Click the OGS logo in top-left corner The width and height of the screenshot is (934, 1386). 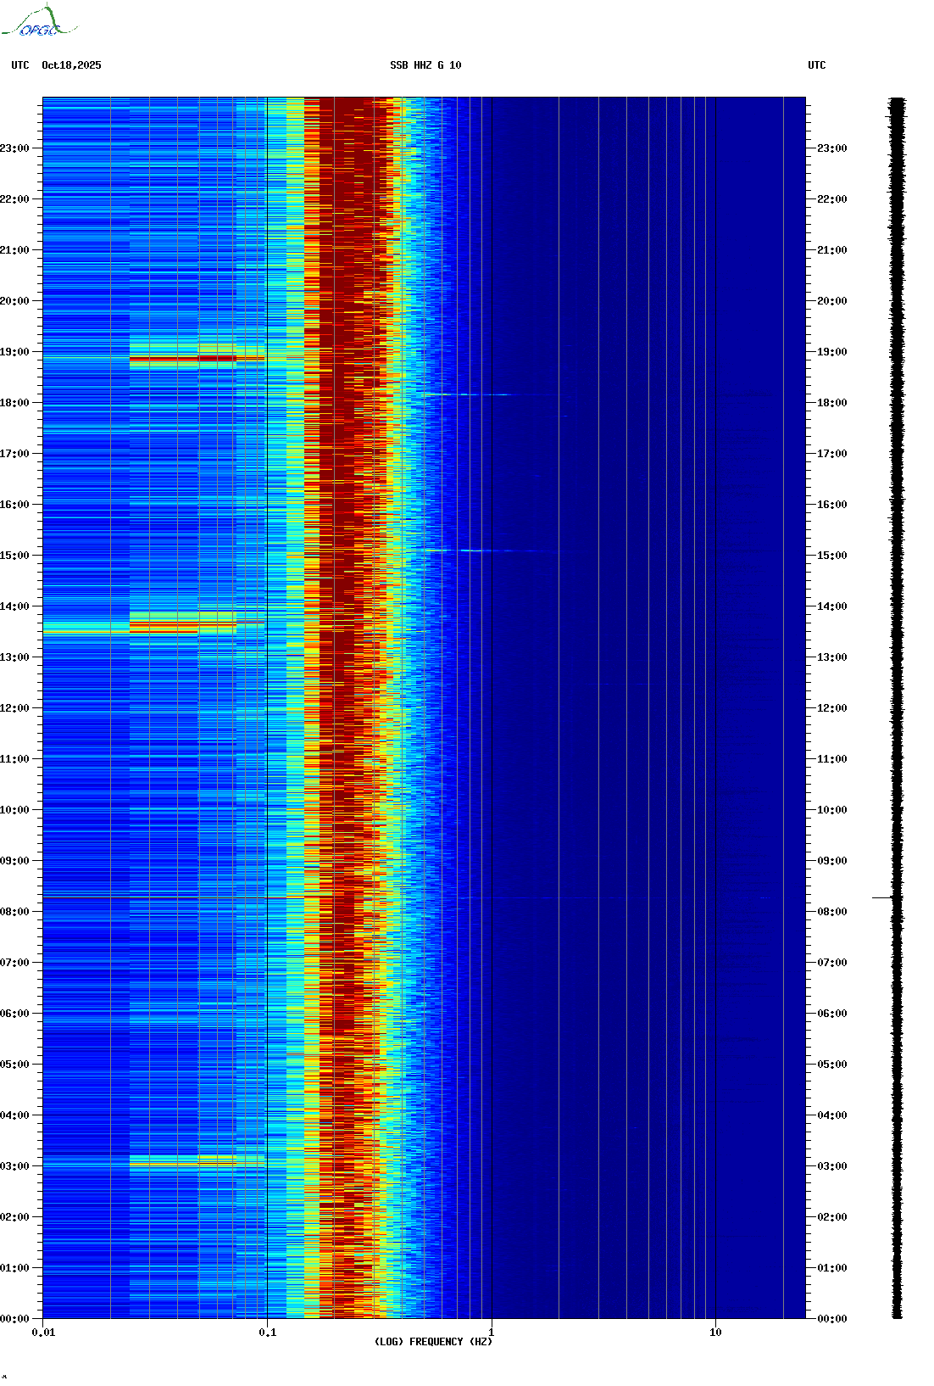[x=39, y=22]
